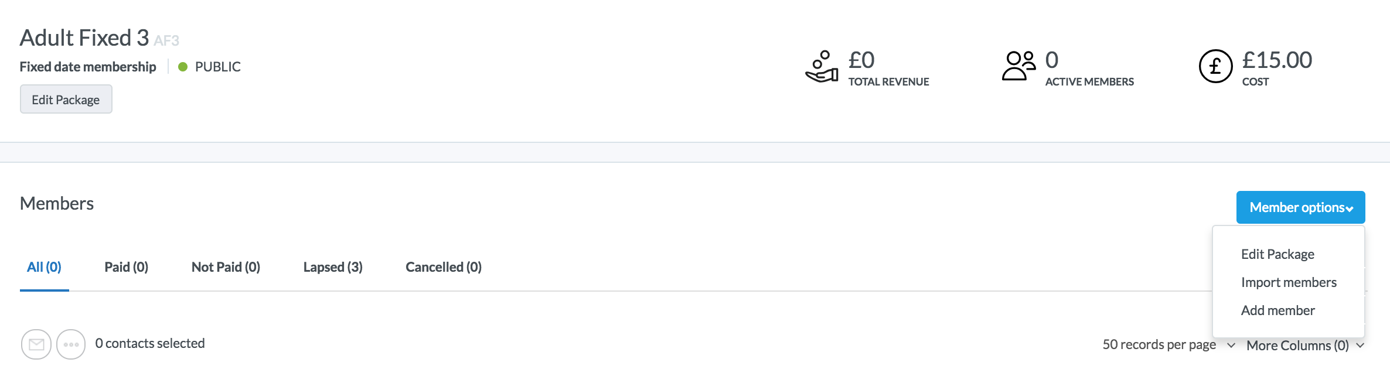Select Import members from the menu
Screen dimensions: 1390x376
[1289, 282]
